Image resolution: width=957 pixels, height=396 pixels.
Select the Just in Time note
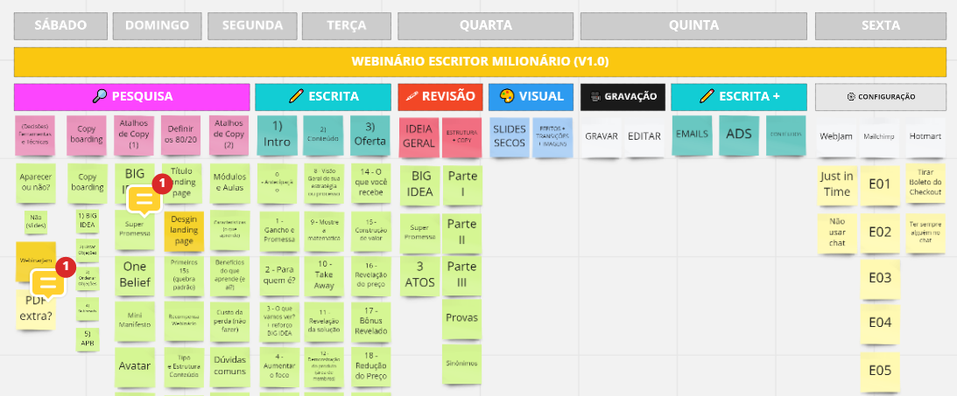click(x=836, y=184)
